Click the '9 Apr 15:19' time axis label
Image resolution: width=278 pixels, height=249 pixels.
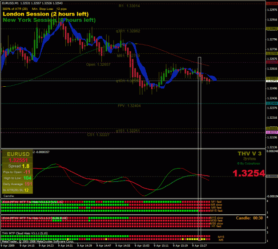tap(180, 246)
